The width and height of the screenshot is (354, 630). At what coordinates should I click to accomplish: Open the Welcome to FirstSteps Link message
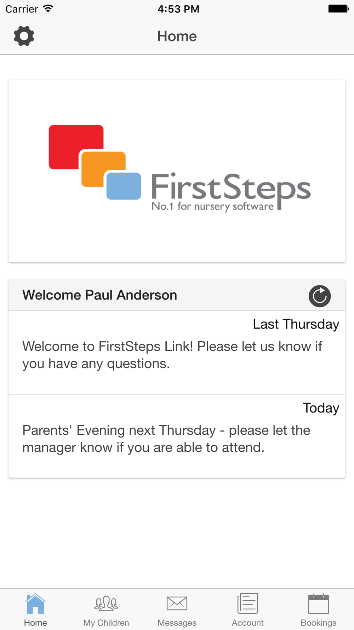click(x=177, y=352)
